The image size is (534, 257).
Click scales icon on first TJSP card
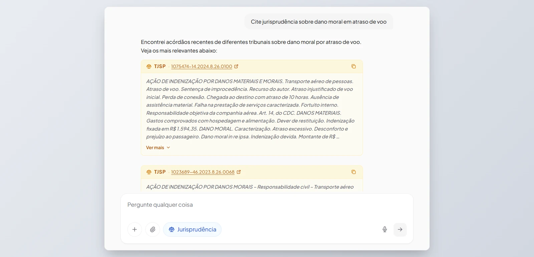click(x=149, y=67)
